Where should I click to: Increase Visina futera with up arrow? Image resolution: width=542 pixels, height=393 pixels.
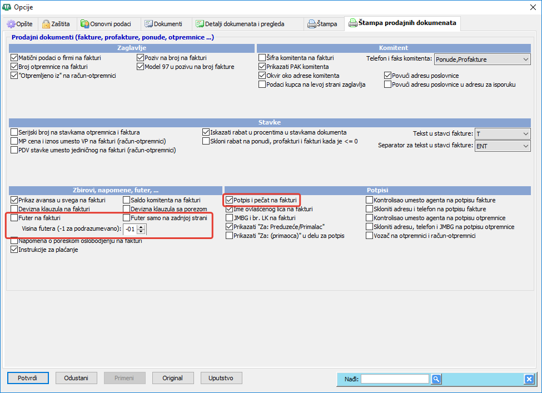click(x=141, y=227)
